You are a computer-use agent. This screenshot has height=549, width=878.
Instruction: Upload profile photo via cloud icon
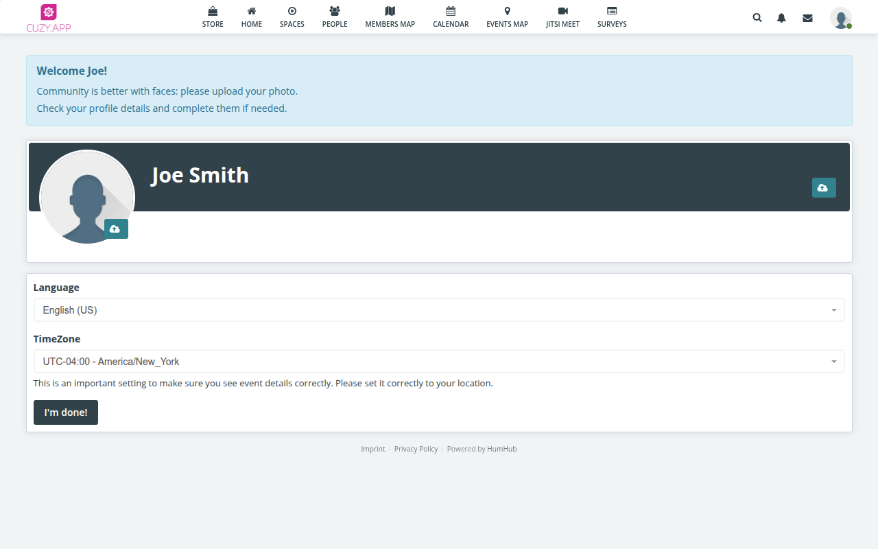pyautogui.click(x=116, y=229)
